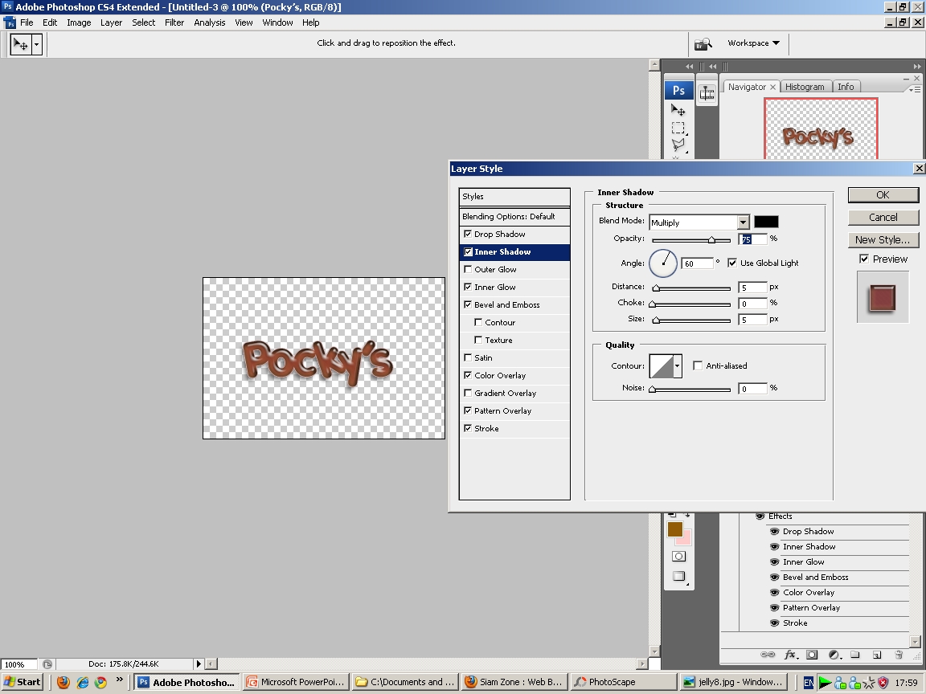
Task: Select the Polygonal Lasso tool
Action: pyautogui.click(x=678, y=144)
